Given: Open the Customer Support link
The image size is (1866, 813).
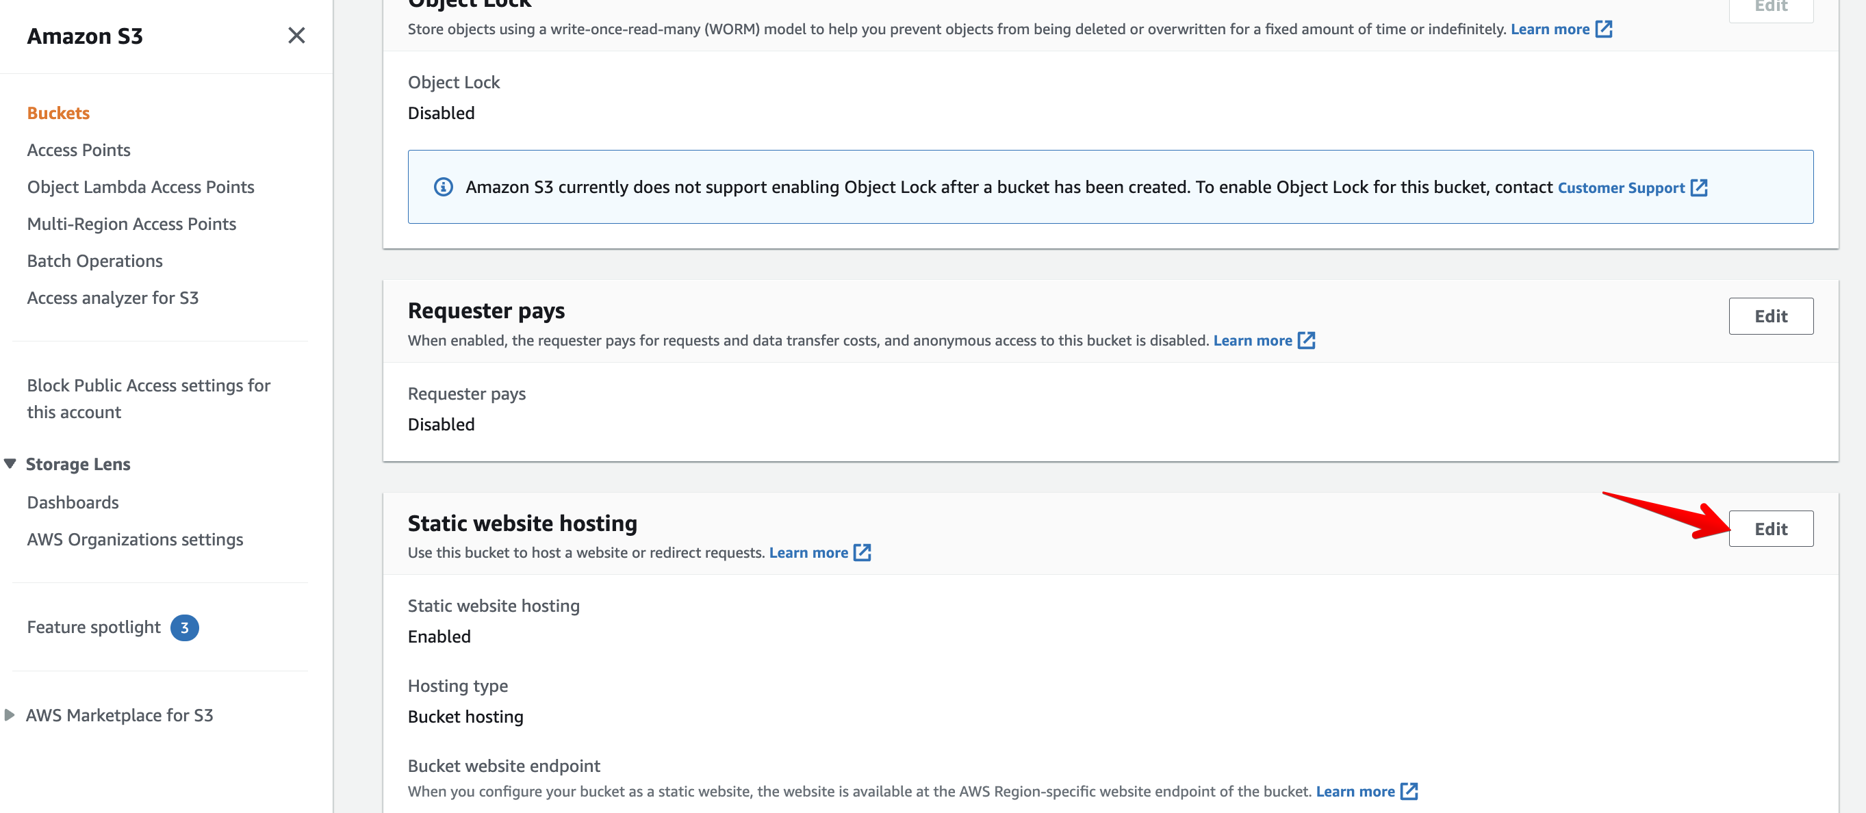Looking at the screenshot, I should [x=1622, y=188].
